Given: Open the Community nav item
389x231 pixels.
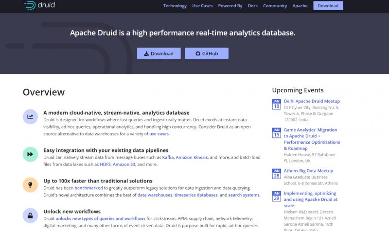Looking at the screenshot, I should pyautogui.click(x=275, y=6).
